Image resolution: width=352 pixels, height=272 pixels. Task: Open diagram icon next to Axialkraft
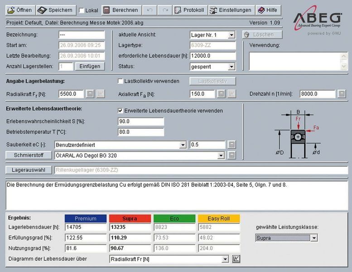click(x=231, y=94)
